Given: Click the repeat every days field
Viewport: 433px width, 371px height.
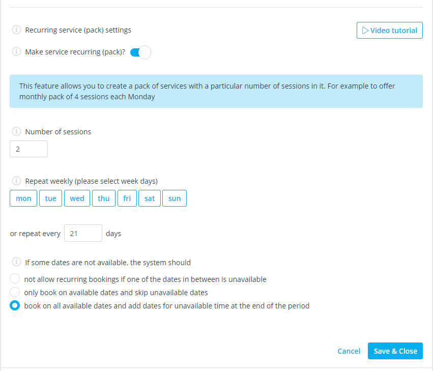Looking at the screenshot, I should [x=83, y=233].
